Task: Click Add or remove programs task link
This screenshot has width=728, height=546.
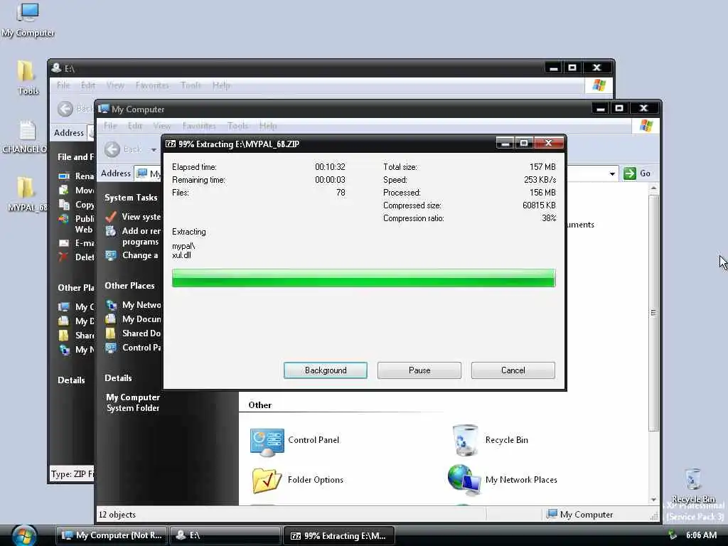Action: [141, 236]
